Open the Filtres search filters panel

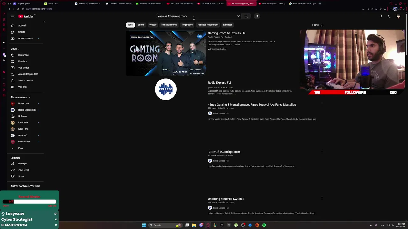[x=318, y=25]
